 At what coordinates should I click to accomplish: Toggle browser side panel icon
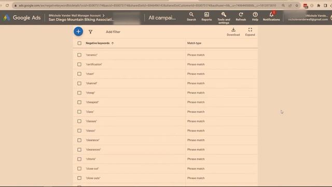pos(325,6)
